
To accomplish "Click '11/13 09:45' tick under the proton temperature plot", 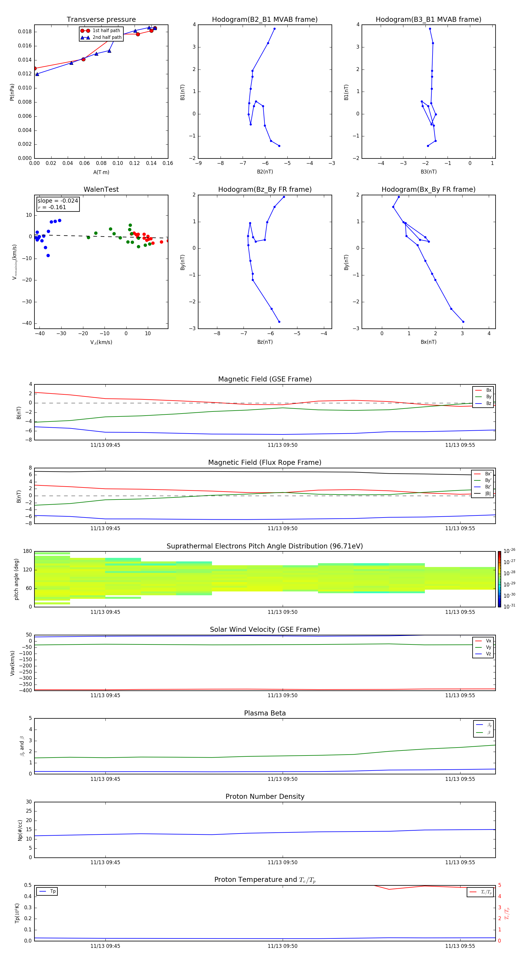I will (105, 946).
